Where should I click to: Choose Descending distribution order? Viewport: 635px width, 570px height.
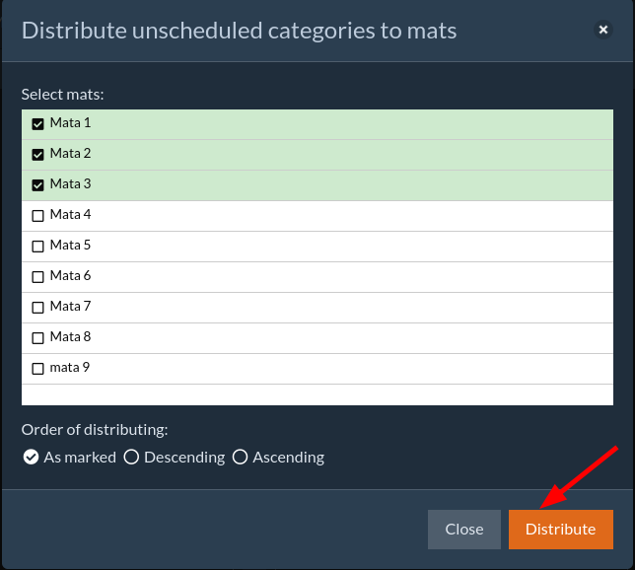coord(131,458)
